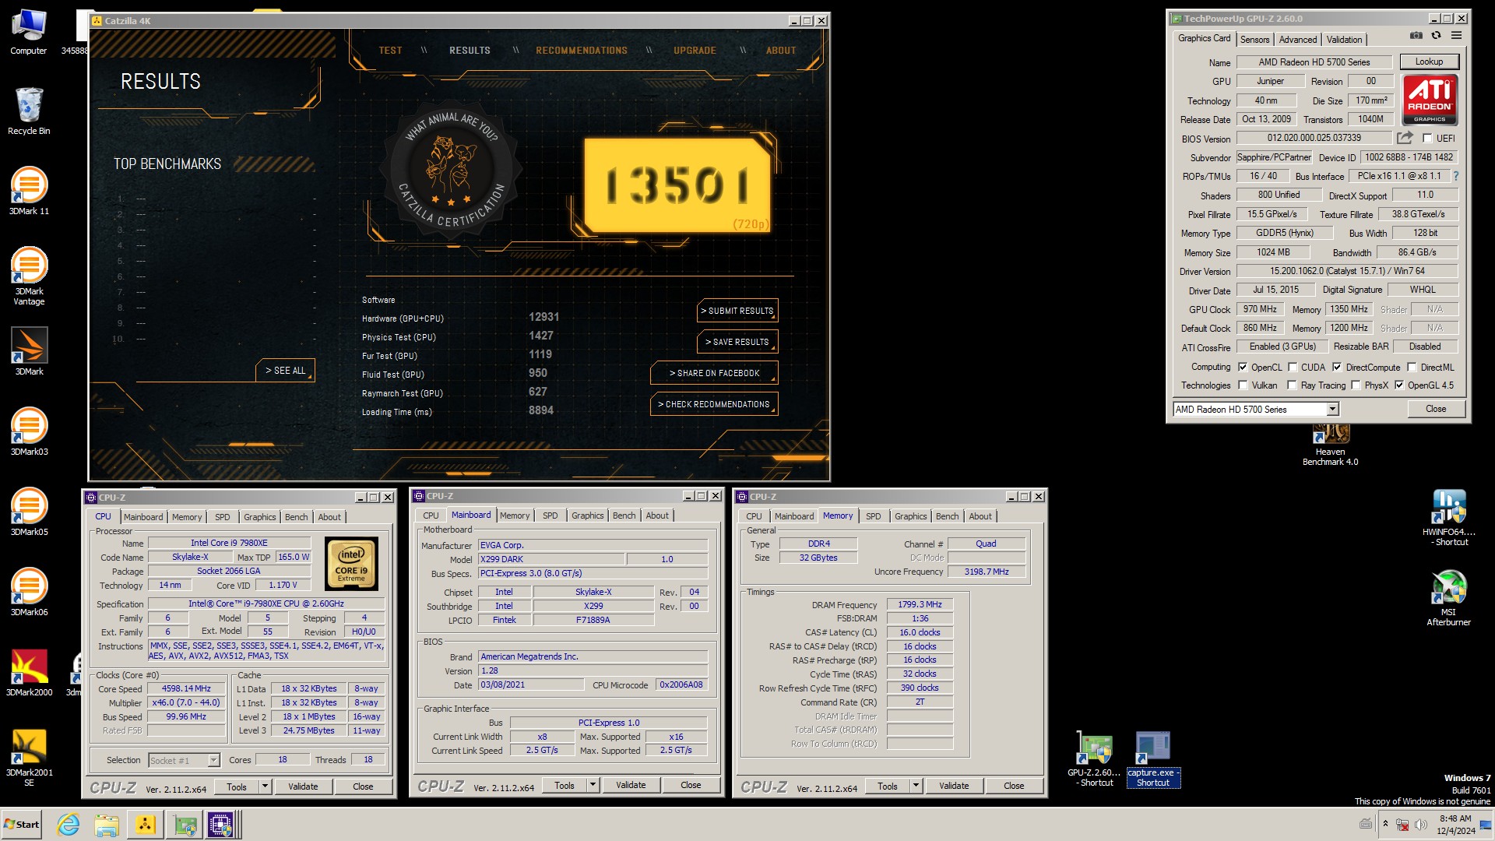The image size is (1495, 841).
Task: Toggle the OpenGL 4.5 checkbox
Action: 1399,385
